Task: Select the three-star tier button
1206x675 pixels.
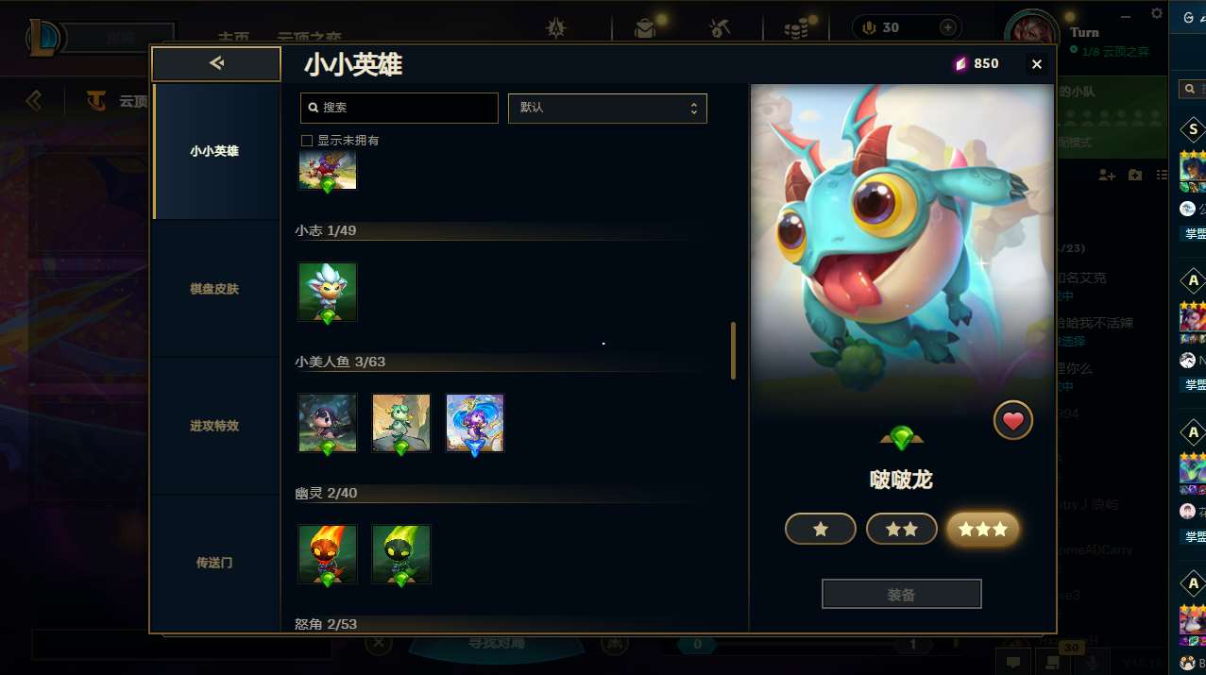Action: coord(983,530)
